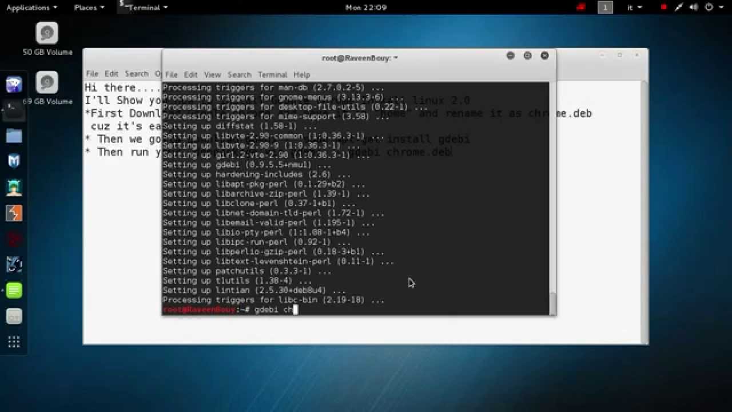Image resolution: width=732 pixels, height=412 pixels.
Task: Click the red recording indicator left of workspace 1
Action: (581, 7)
